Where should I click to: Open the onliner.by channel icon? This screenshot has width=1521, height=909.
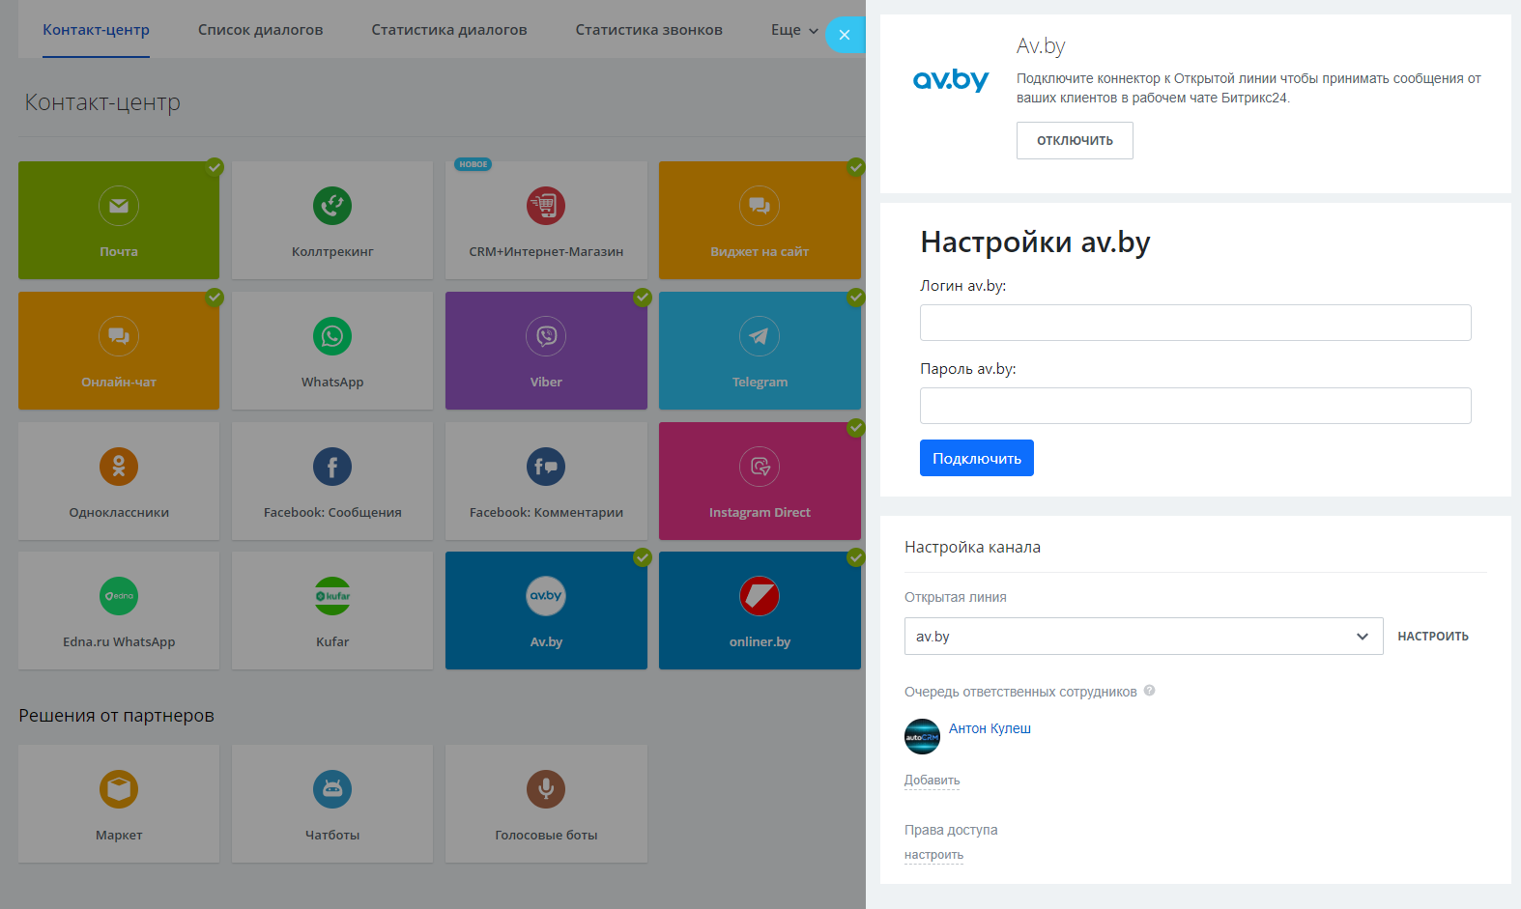760,596
